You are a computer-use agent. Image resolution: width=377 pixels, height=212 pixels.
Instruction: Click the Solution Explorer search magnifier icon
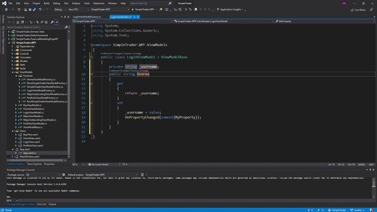click(x=66, y=27)
